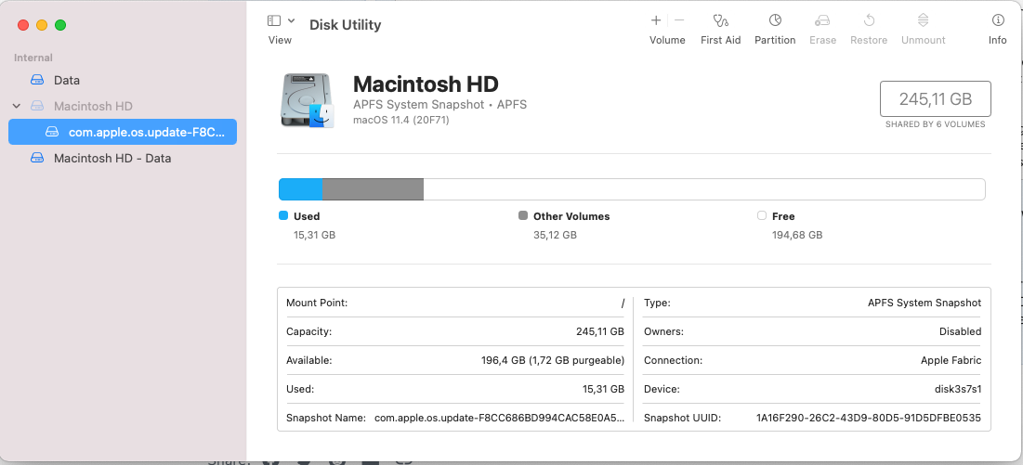Select Macintosh HD - Data volume
The width and height of the screenshot is (1023, 465).
(x=122, y=158)
